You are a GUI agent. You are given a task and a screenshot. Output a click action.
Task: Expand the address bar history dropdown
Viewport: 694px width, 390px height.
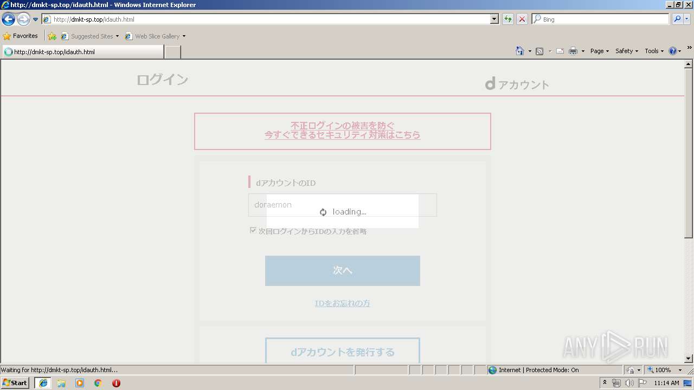[494, 19]
